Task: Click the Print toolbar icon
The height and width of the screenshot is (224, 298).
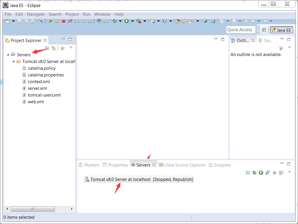Action: (x=33, y=21)
